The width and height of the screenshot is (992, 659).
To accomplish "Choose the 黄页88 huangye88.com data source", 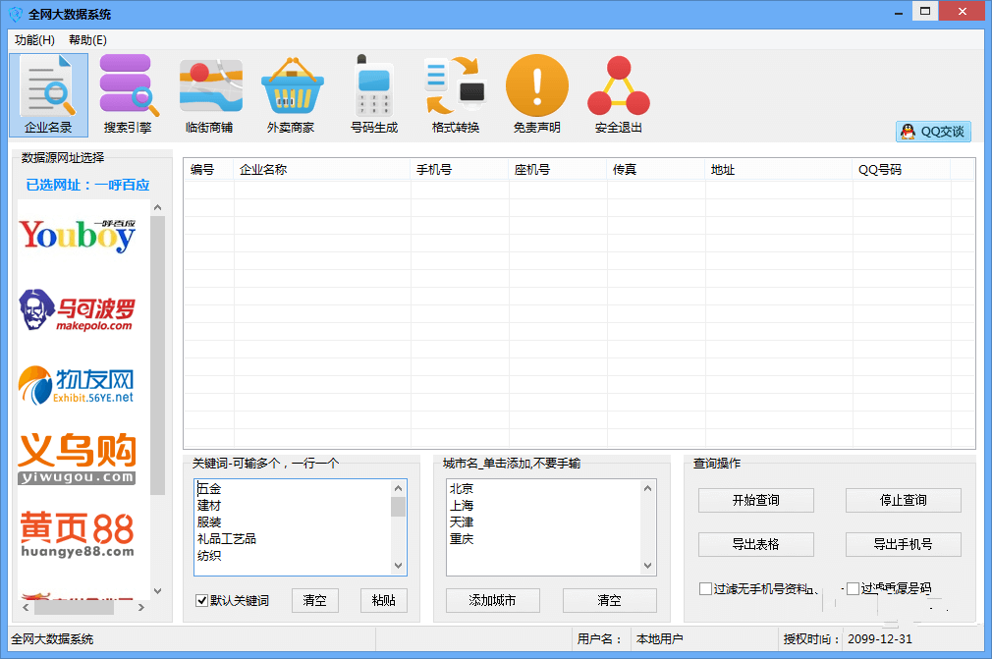I will click(x=78, y=534).
